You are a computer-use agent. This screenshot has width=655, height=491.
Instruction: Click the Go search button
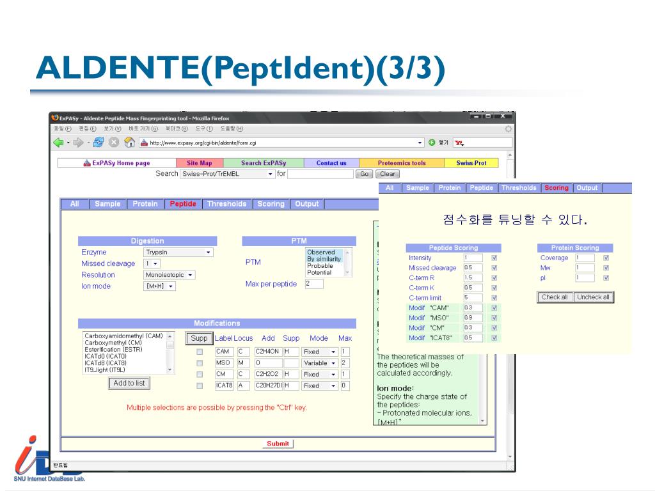(364, 174)
